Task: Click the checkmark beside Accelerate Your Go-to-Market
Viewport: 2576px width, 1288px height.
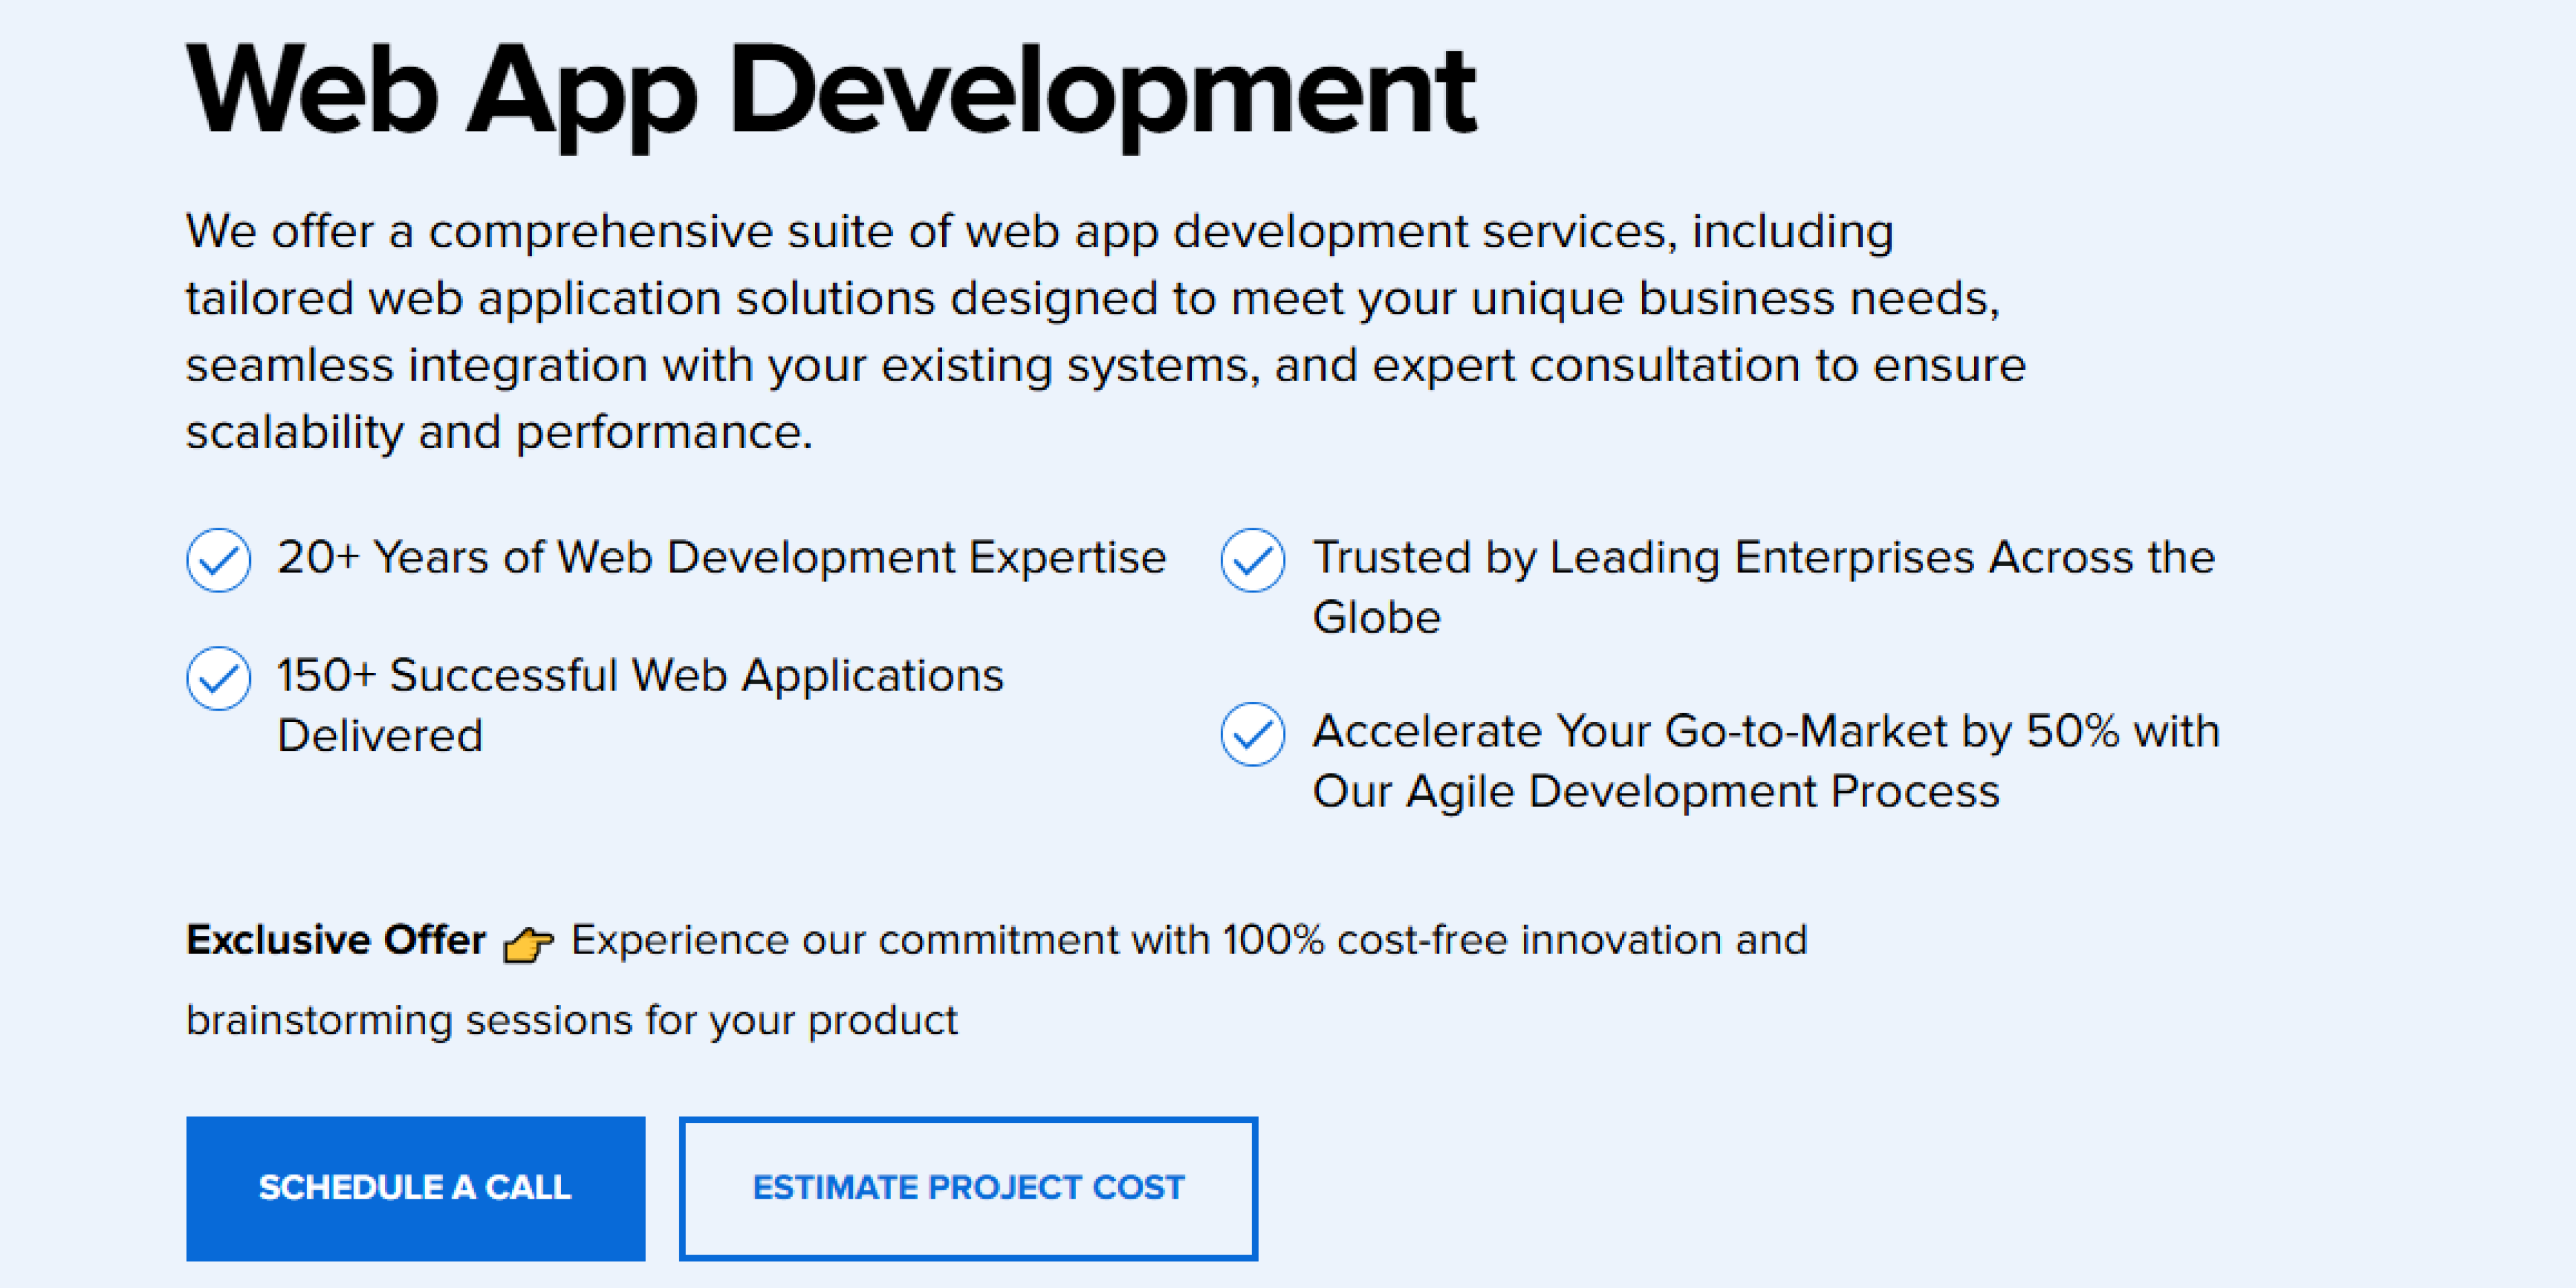Action: tap(1252, 734)
